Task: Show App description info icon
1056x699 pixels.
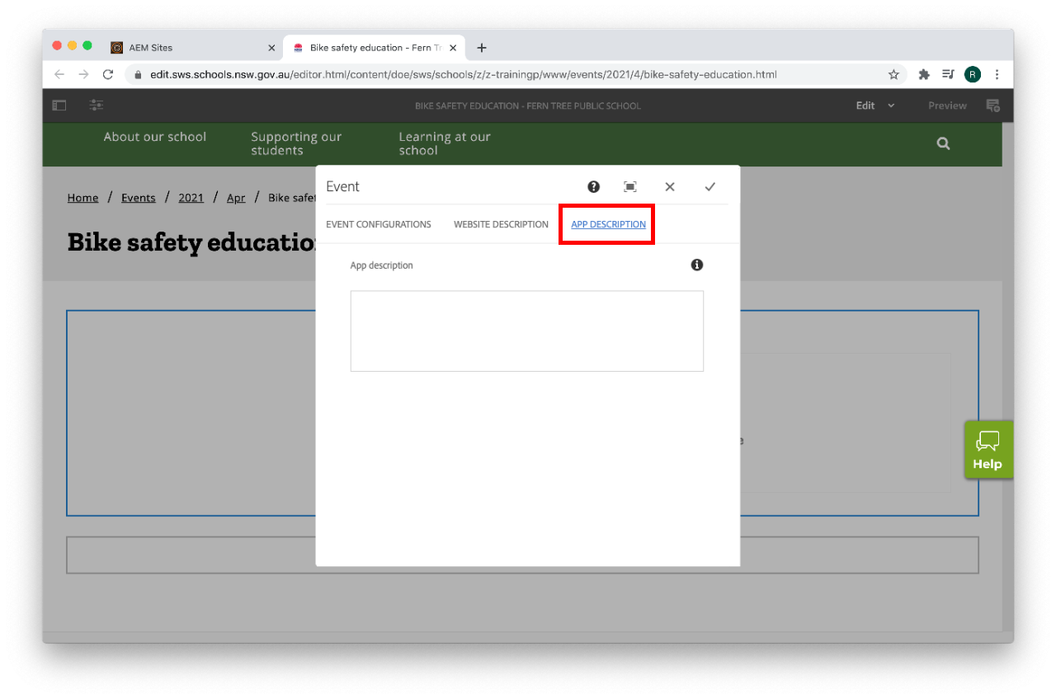Action: [x=697, y=265]
